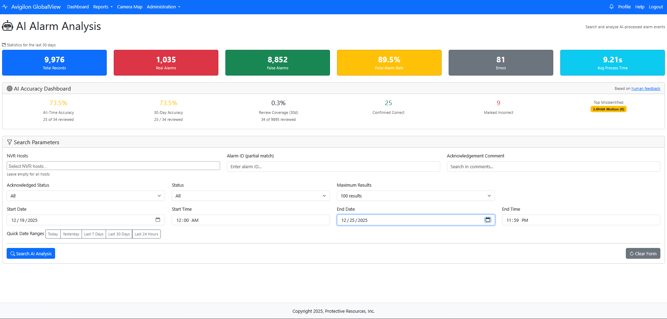
Task: Go to the Dashboard menu item
Action: pos(78,7)
